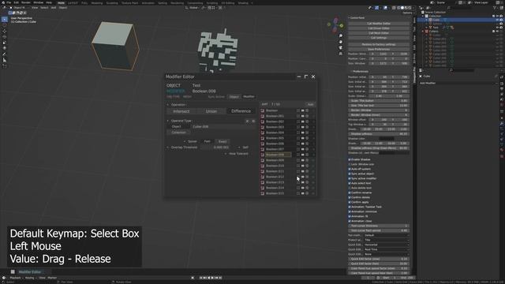Set operand type to Collection
The width and height of the screenshot is (505, 284).
[178, 133]
